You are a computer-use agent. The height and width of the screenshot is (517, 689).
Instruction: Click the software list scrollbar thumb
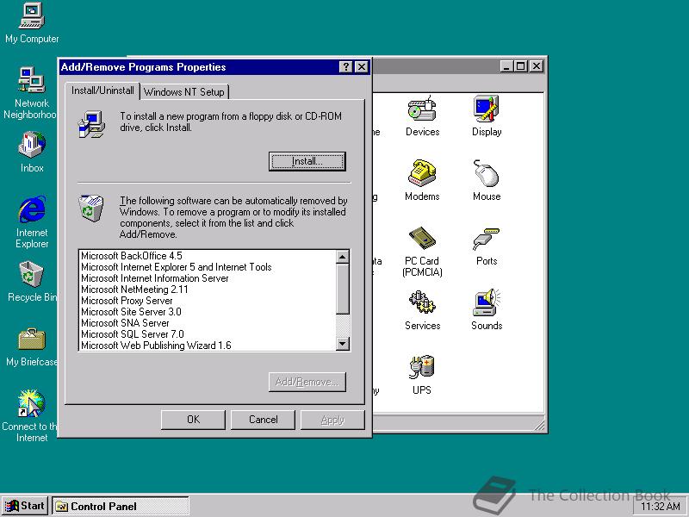point(342,289)
